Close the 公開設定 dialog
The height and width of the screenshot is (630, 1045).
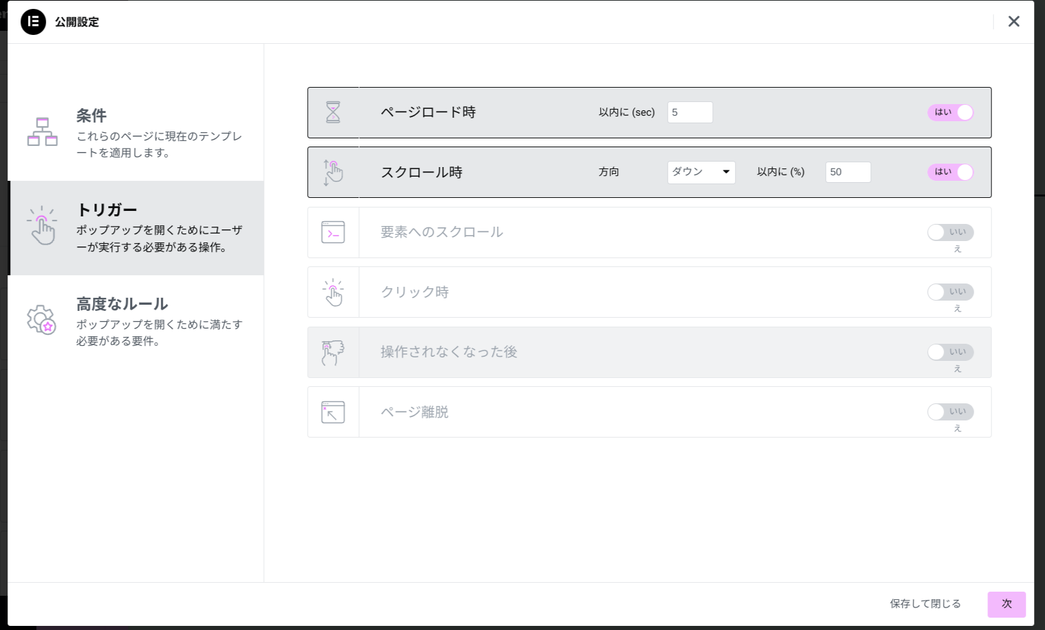[1014, 22]
